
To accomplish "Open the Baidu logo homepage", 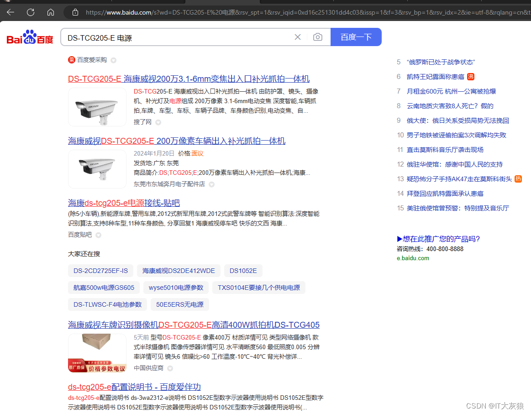I will 30,37.
